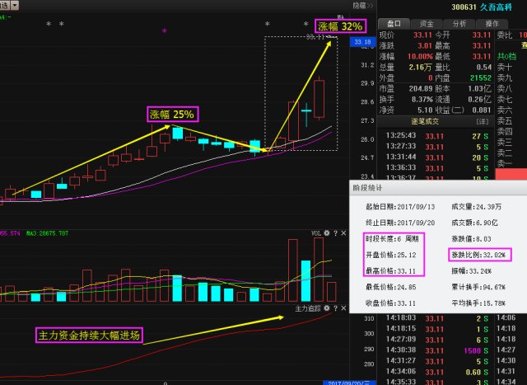Open 主力追踪 indicator settings gear
The height and width of the screenshot is (385, 527).
[x=326, y=308]
